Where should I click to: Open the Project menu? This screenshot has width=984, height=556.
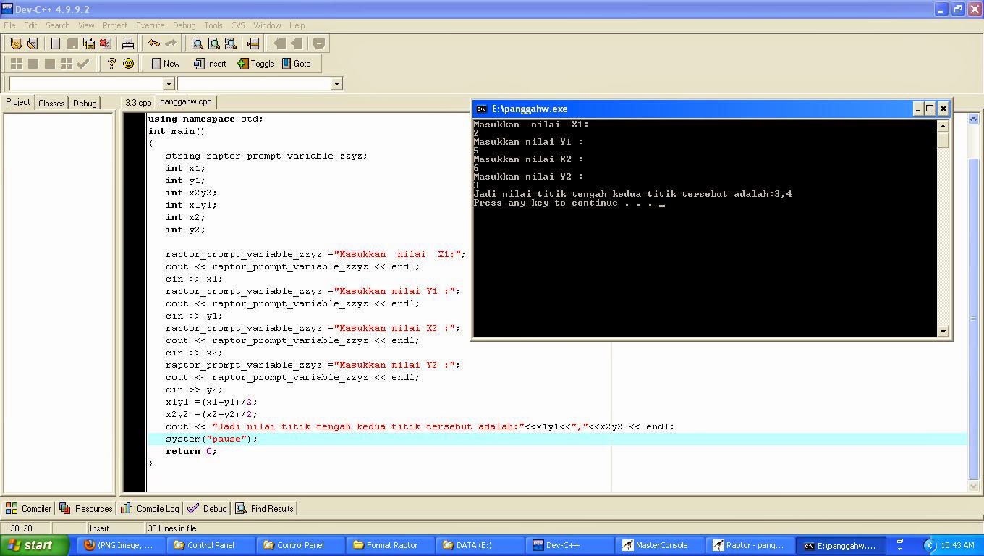coord(114,25)
